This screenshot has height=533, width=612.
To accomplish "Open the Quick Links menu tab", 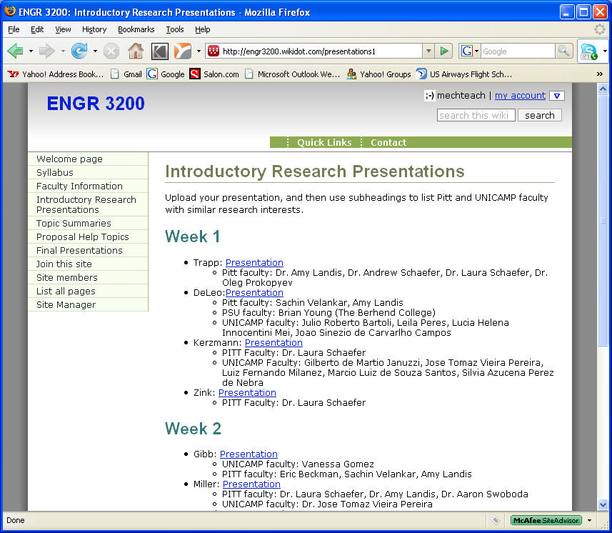I will (x=324, y=142).
